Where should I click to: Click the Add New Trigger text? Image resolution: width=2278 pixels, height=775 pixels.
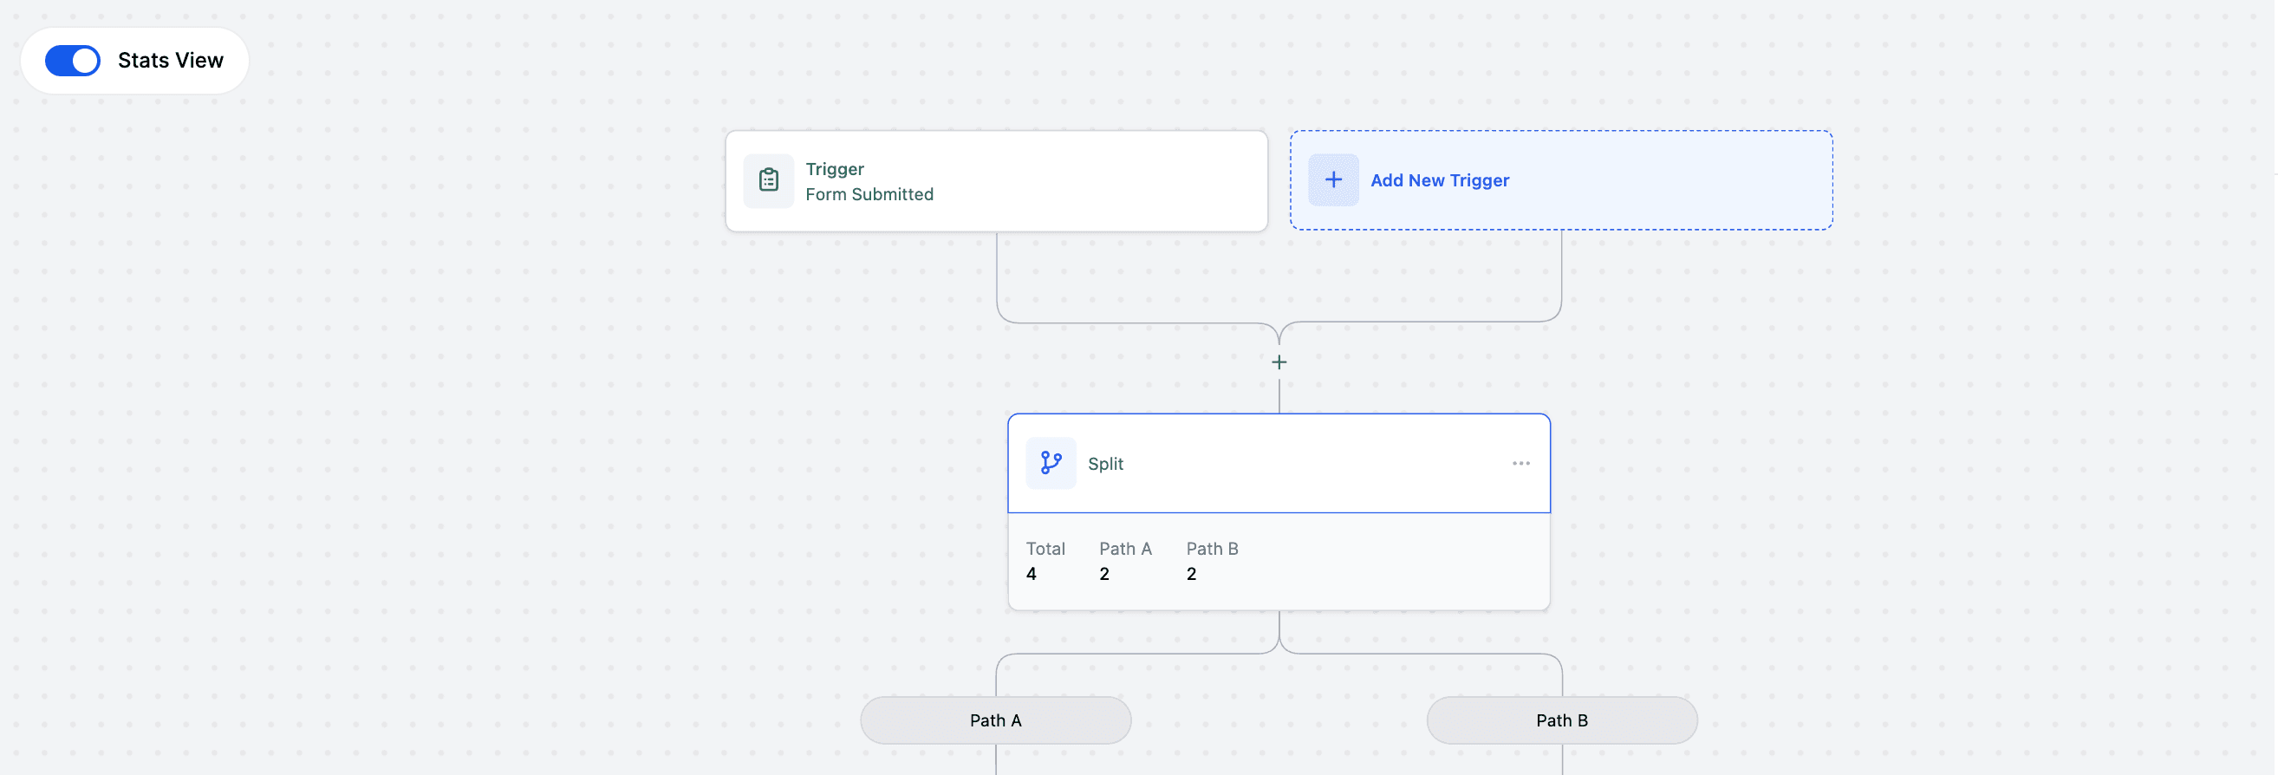[x=1439, y=180]
